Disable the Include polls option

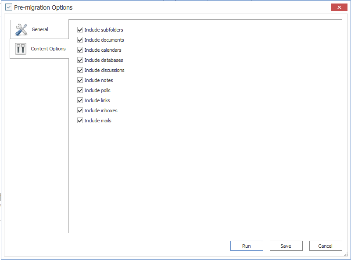coord(80,90)
